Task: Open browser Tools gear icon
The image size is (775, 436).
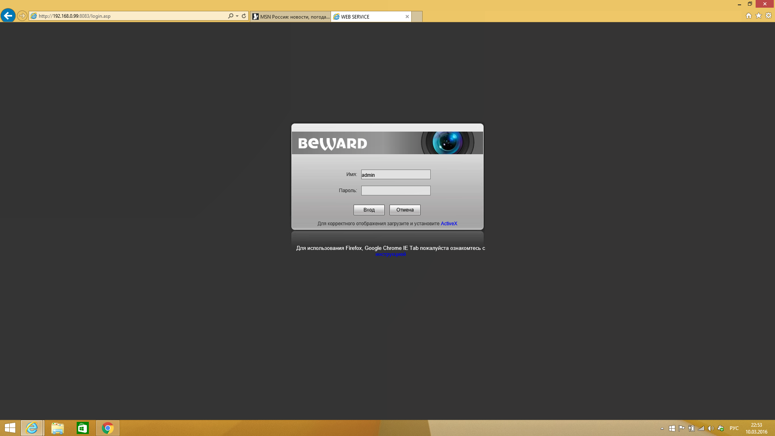Action: 769,16
